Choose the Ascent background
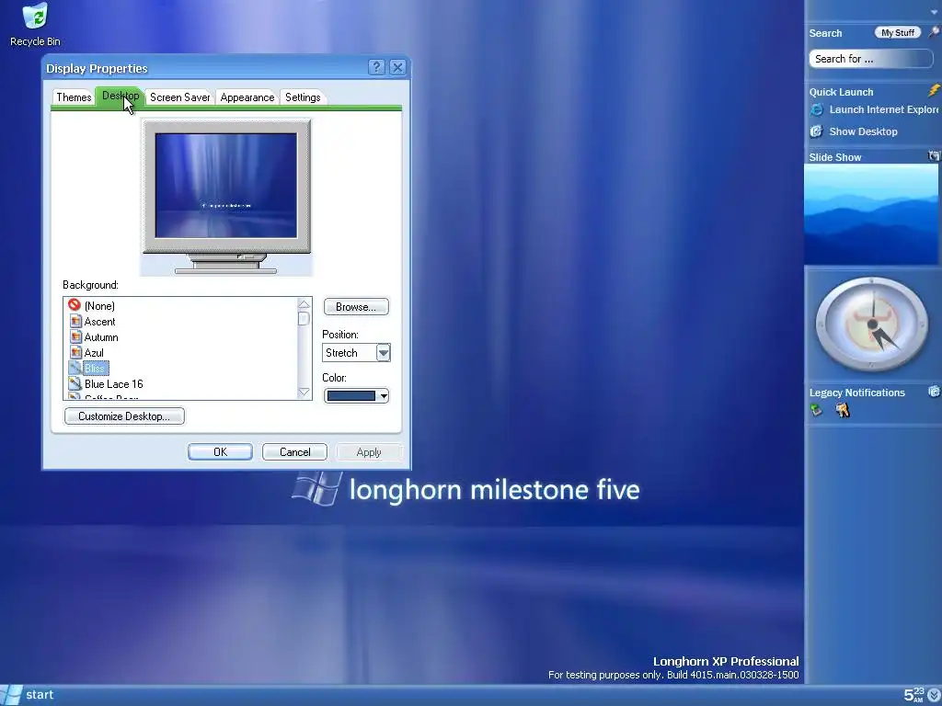 click(99, 322)
